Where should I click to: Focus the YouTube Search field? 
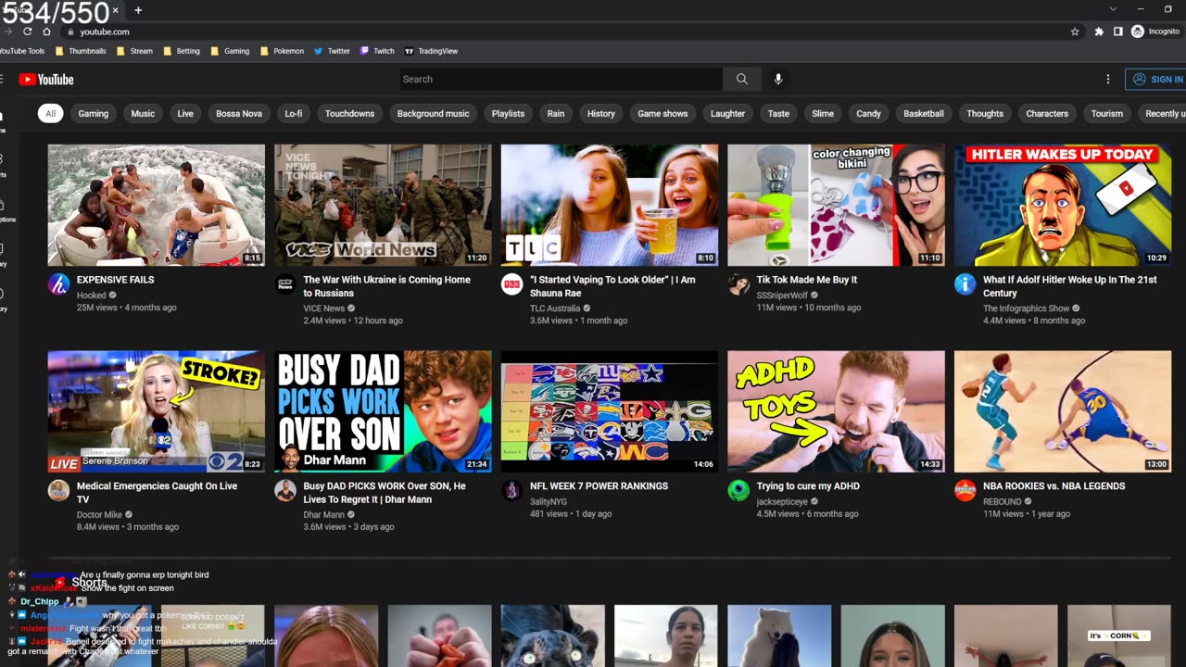pyautogui.click(x=561, y=79)
